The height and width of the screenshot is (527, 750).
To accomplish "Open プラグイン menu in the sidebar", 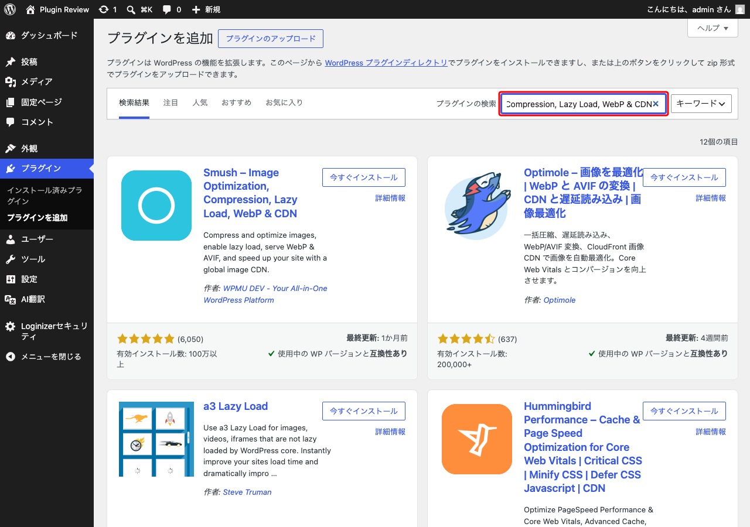I will (47, 169).
